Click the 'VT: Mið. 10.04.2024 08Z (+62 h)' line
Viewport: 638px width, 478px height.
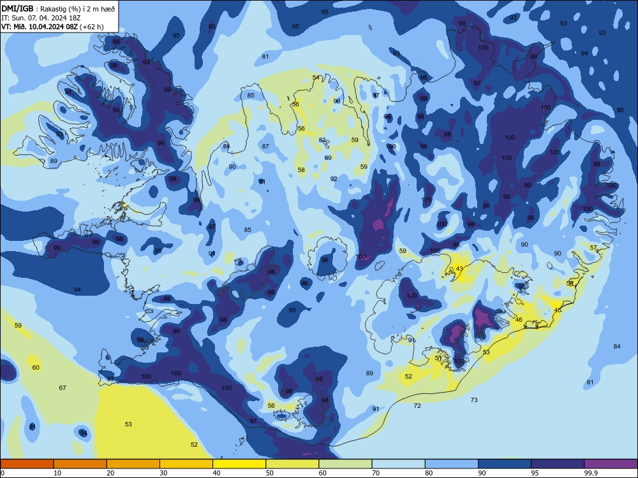coord(52,27)
